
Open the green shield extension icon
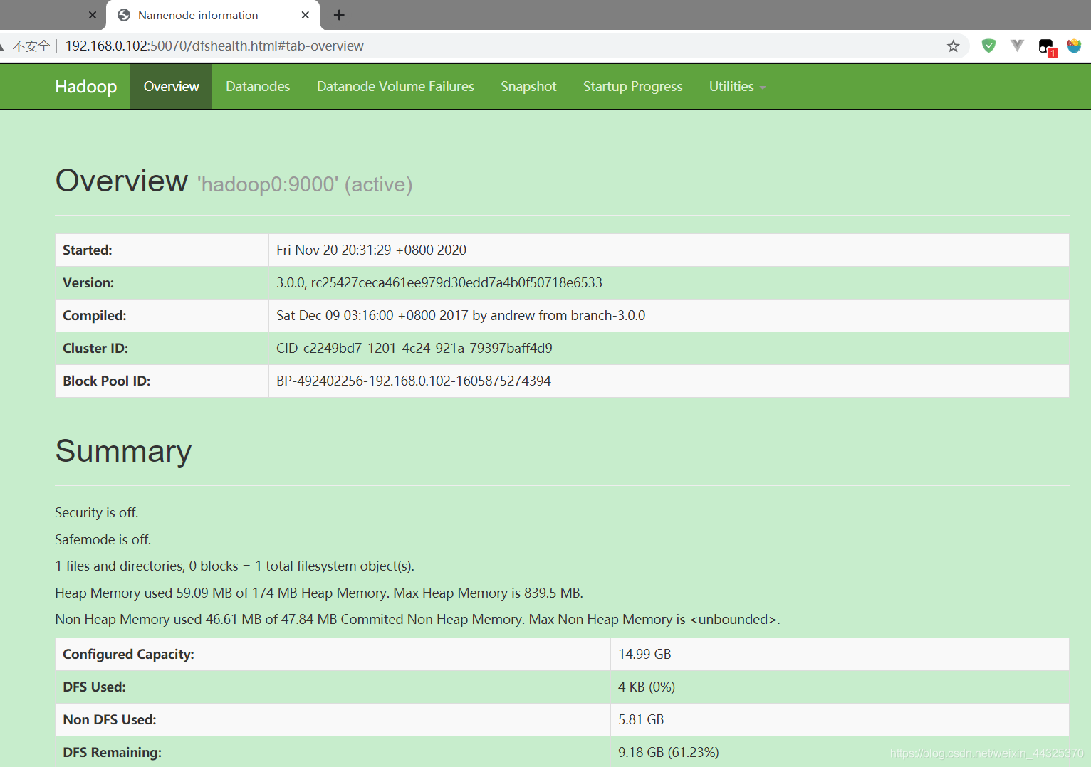click(988, 46)
